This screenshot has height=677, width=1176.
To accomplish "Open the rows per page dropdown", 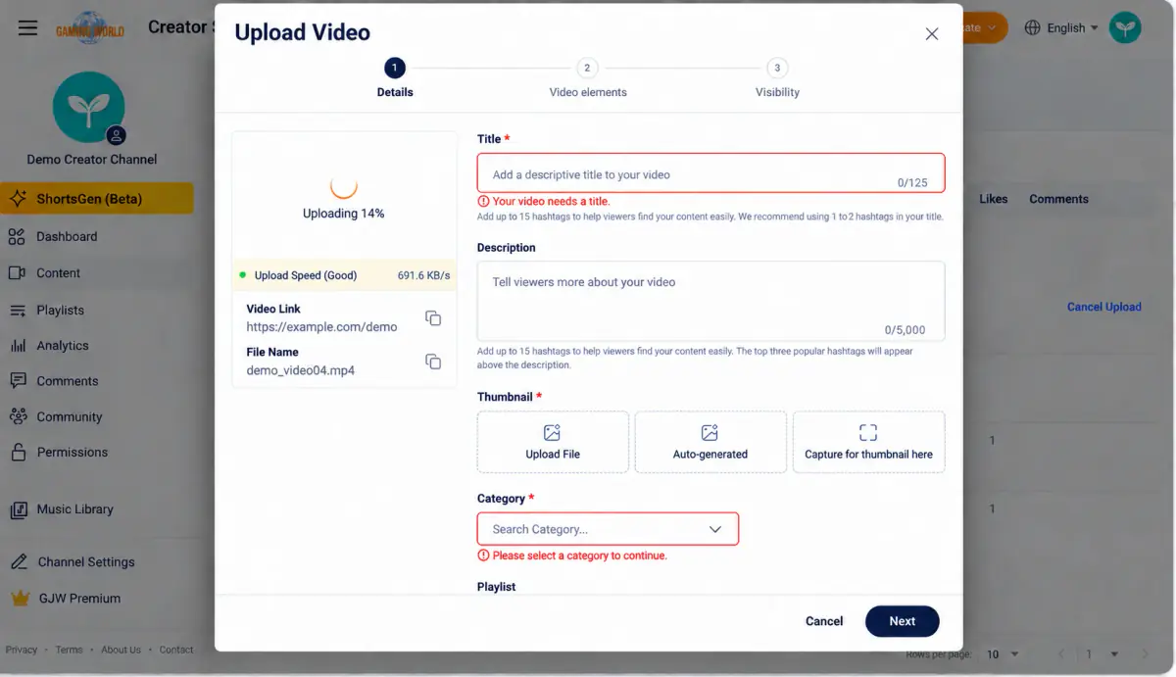I will pyautogui.click(x=1002, y=654).
